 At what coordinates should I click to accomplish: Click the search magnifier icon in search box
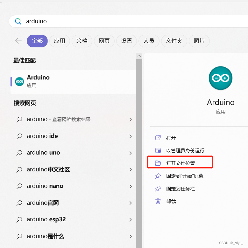(18, 21)
